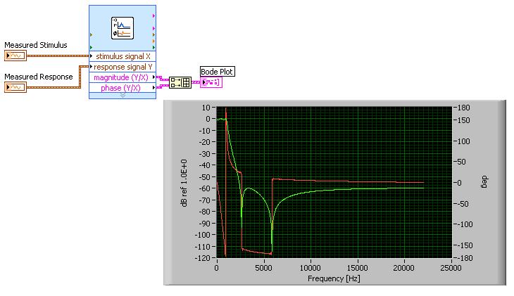Select the phase (Y/X) output terminal
The image size is (514, 296).
(x=123, y=88)
